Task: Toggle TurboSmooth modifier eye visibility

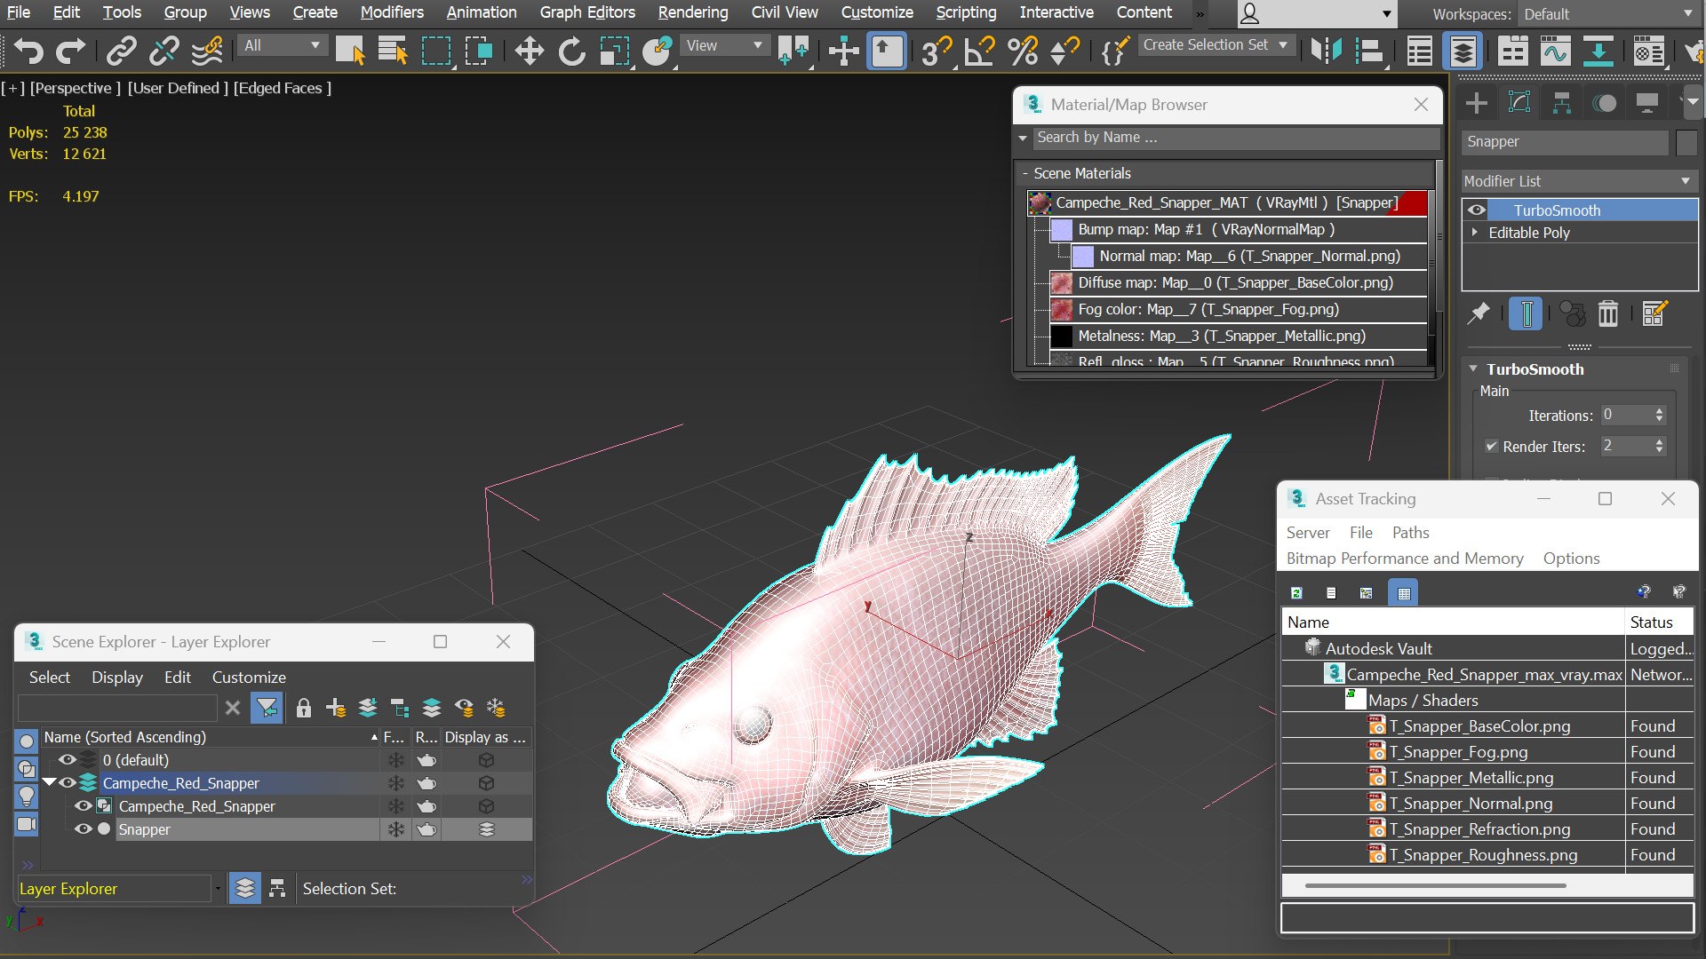Action: 1477,210
